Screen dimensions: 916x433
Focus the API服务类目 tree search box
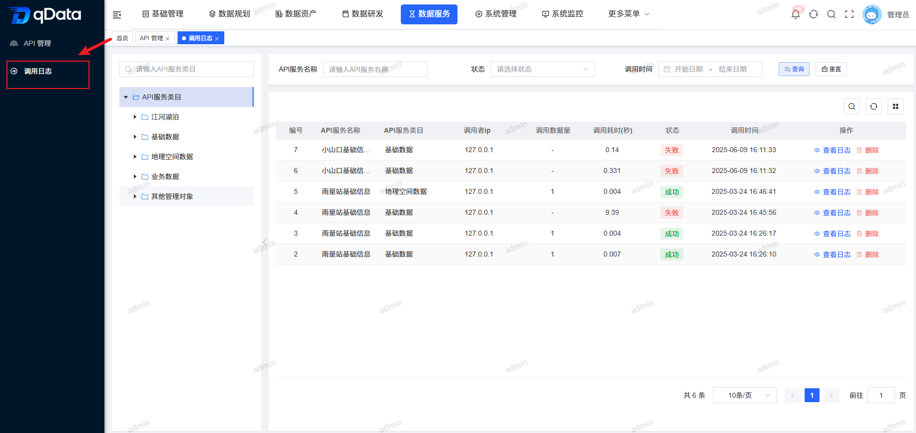coord(186,69)
